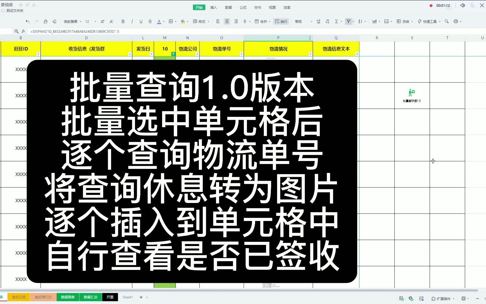
Task: Toggle italic formatting
Action: pyautogui.click(x=132, y=21)
